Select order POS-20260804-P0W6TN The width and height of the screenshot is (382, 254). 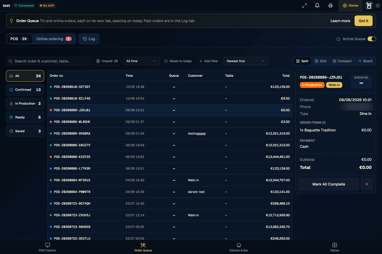click(x=170, y=192)
